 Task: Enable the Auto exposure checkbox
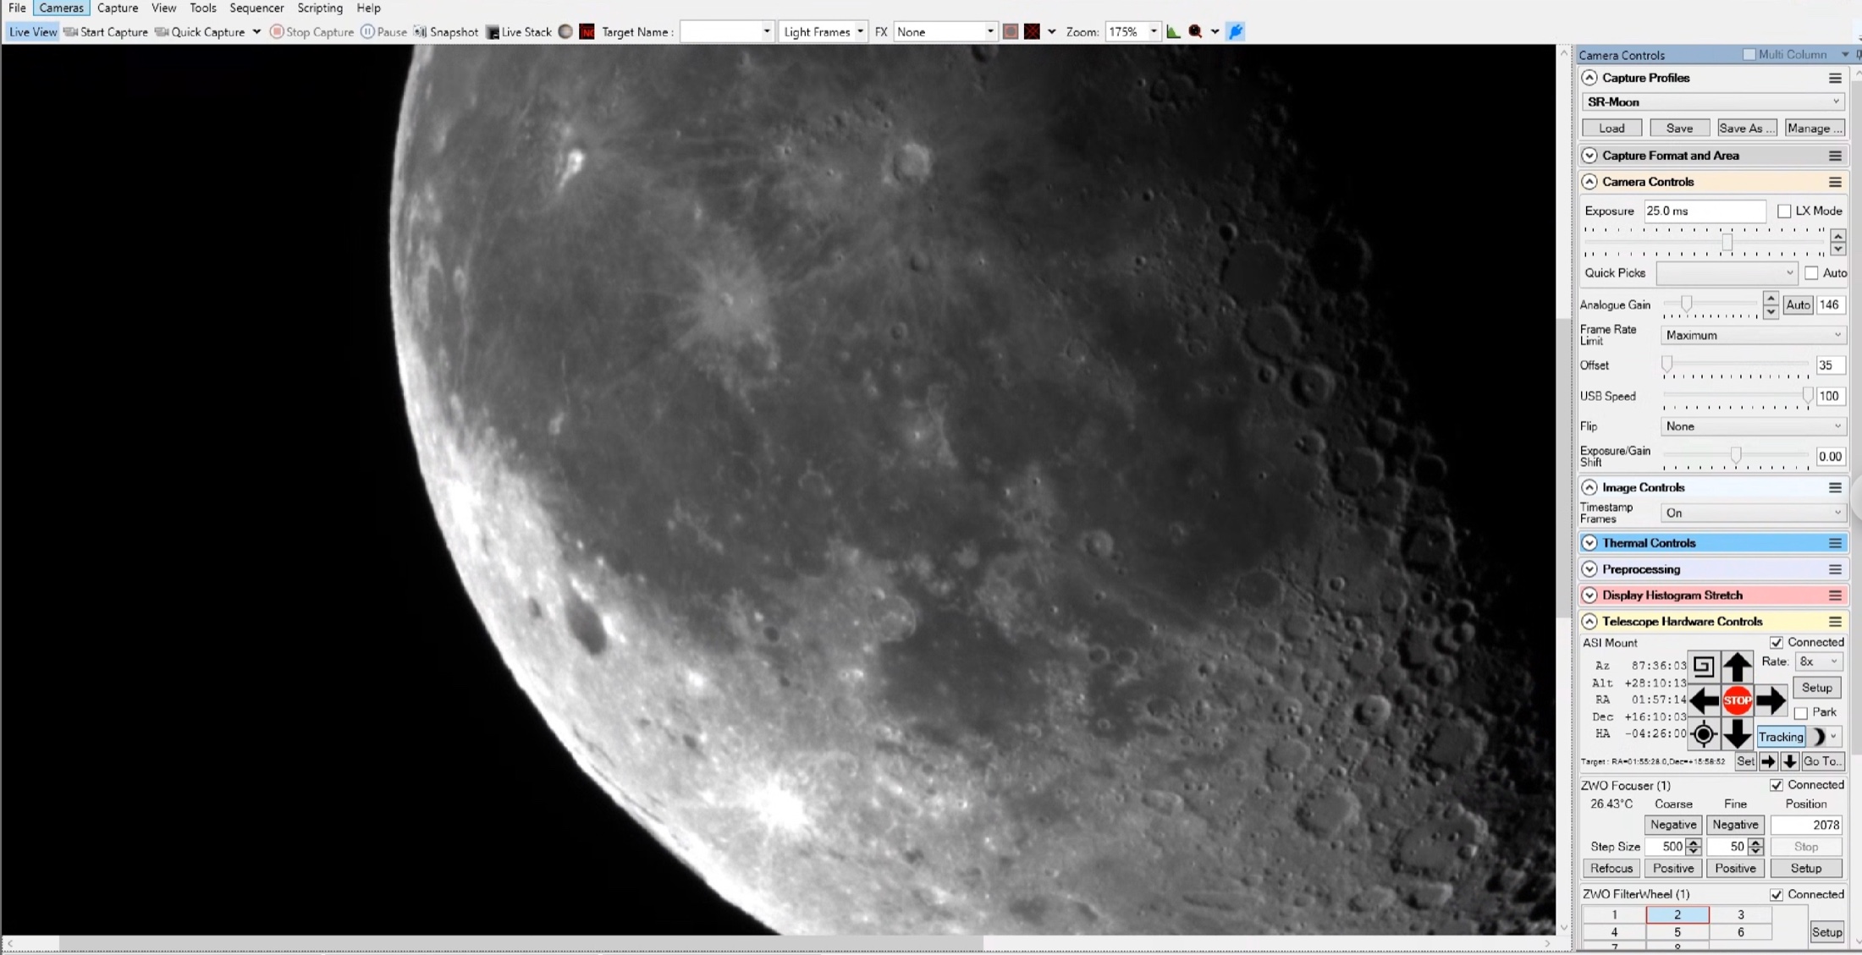coord(1811,273)
